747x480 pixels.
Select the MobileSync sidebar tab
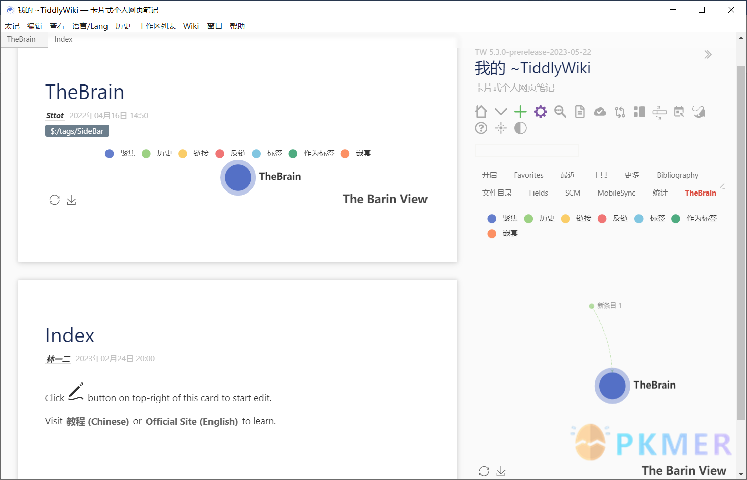pyautogui.click(x=616, y=193)
